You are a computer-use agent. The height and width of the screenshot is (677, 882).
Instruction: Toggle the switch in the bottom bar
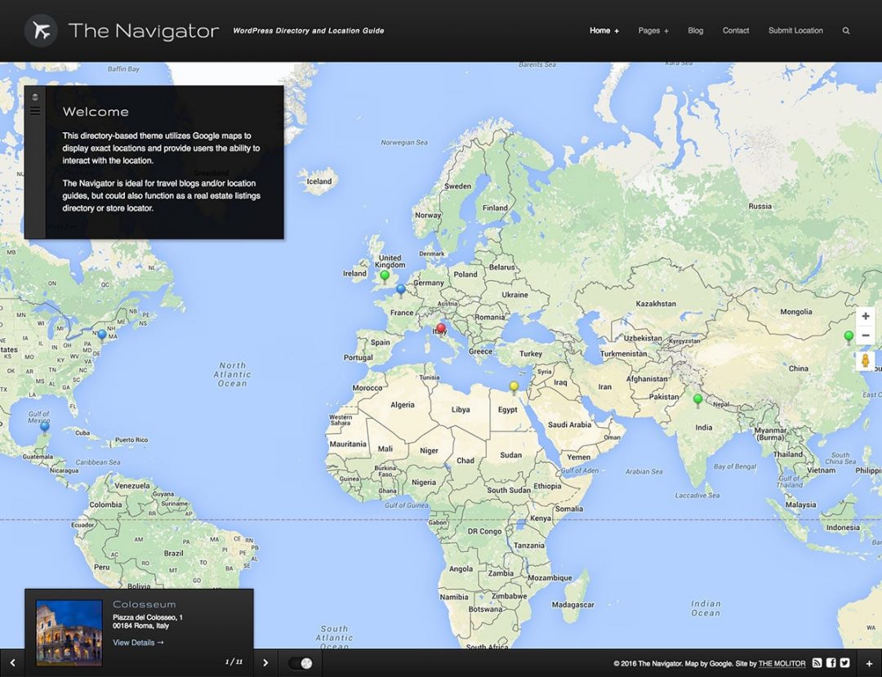(301, 663)
